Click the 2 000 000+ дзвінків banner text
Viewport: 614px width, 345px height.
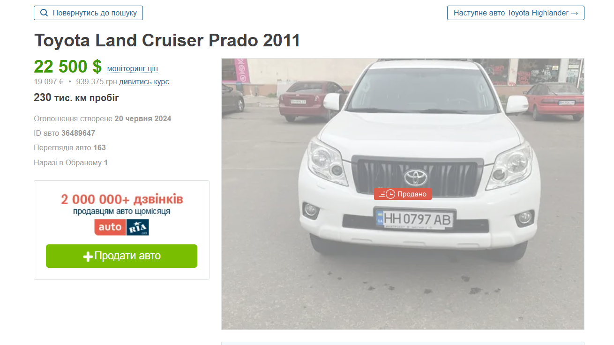122,199
